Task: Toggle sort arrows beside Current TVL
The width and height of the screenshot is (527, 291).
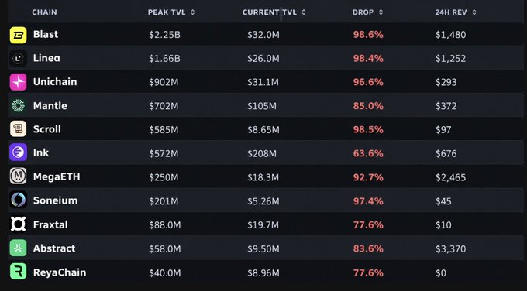Action: pos(304,12)
